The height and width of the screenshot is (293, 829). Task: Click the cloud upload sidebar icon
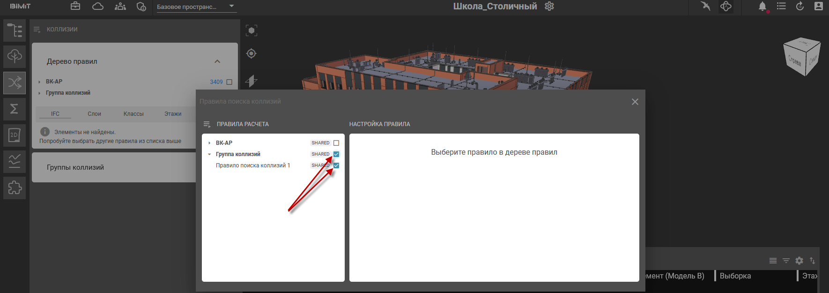point(15,57)
